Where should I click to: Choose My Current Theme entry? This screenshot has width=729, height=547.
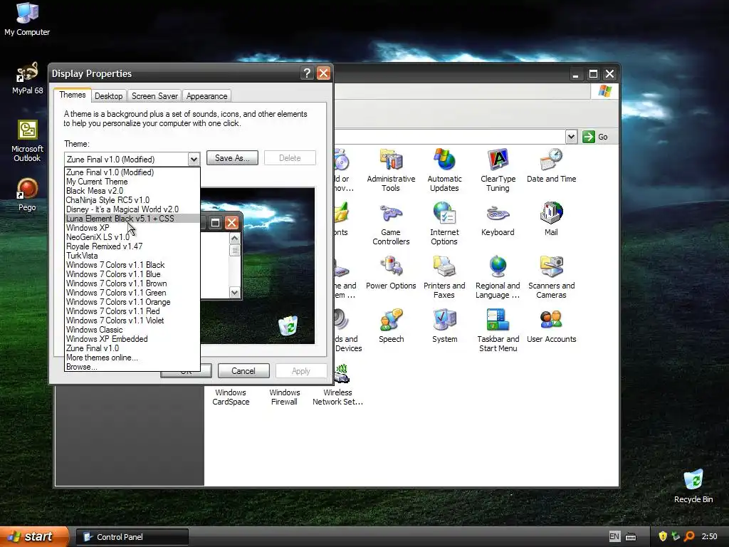(x=132, y=182)
